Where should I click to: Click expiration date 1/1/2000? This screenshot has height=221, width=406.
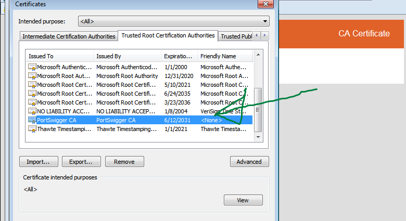click(x=175, y=67)
